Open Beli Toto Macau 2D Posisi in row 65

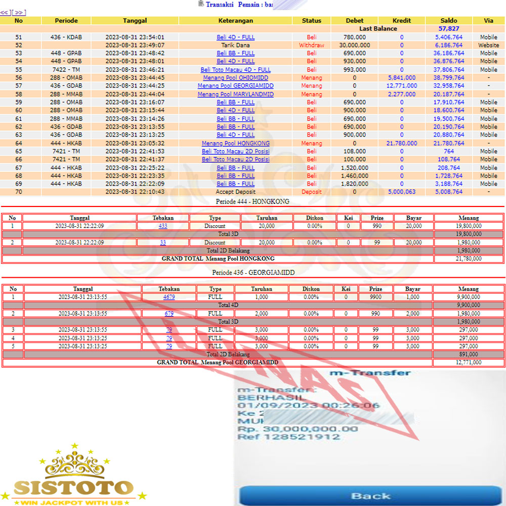(x=235, y=151)
